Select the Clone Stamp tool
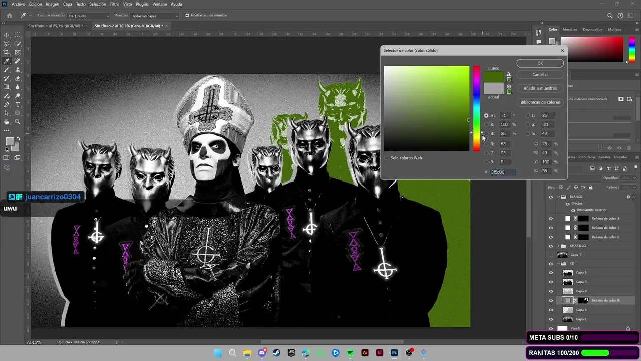 18,70
